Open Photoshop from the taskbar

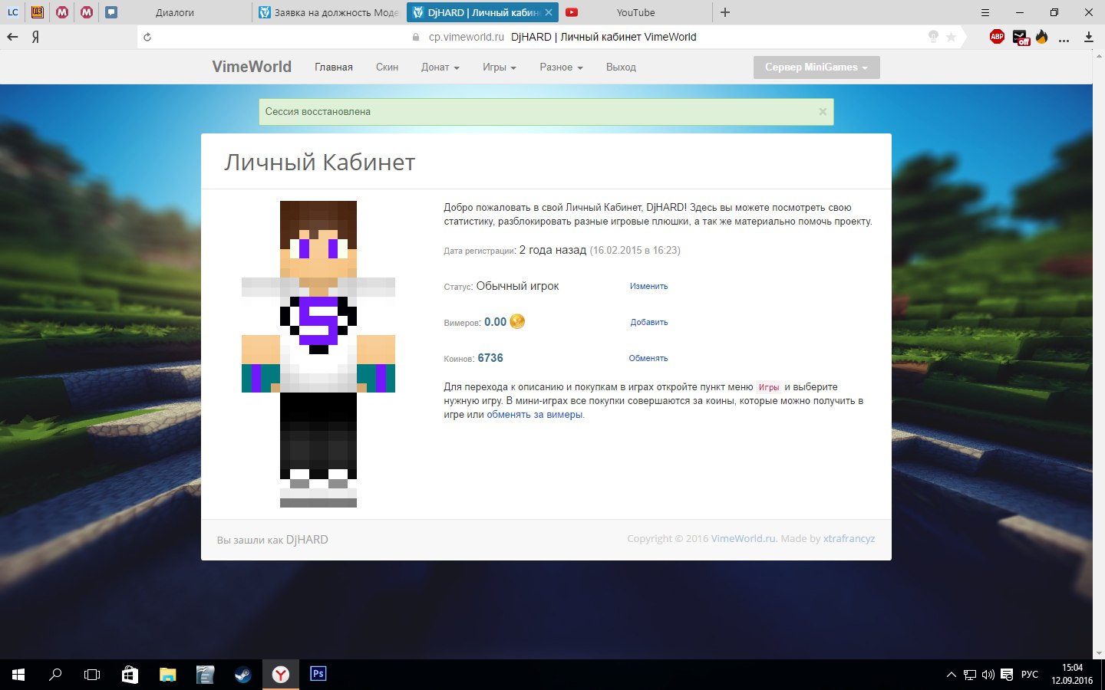pyautogui.click(x=318, y=674)
